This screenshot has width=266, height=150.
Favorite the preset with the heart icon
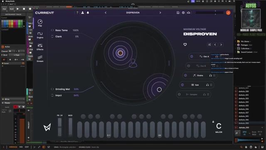(185, 45)
